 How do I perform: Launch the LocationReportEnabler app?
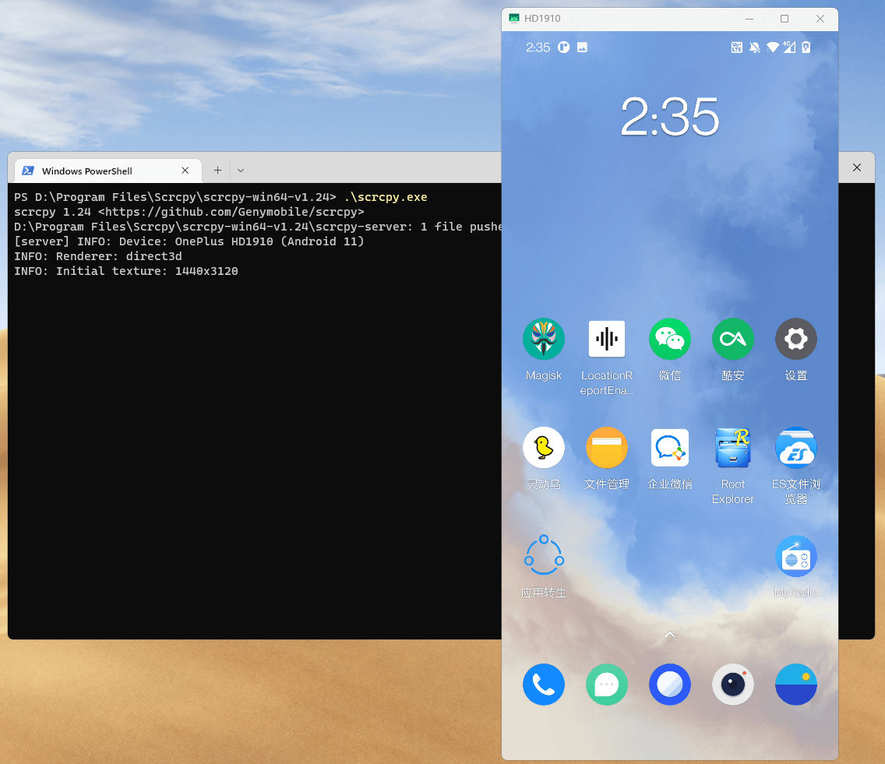point(606,340)
